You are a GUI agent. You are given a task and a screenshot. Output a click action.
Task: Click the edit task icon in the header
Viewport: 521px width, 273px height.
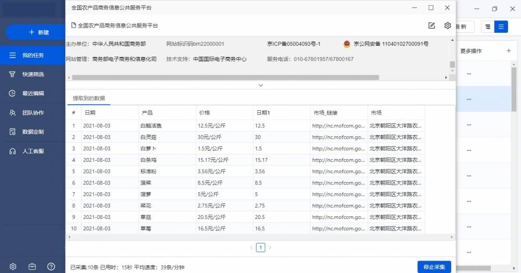coord(431,25)
